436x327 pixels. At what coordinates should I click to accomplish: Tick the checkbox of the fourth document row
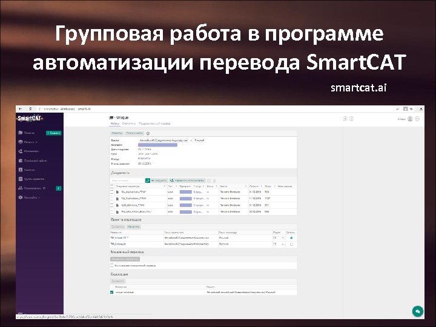(x=112, y=211)
